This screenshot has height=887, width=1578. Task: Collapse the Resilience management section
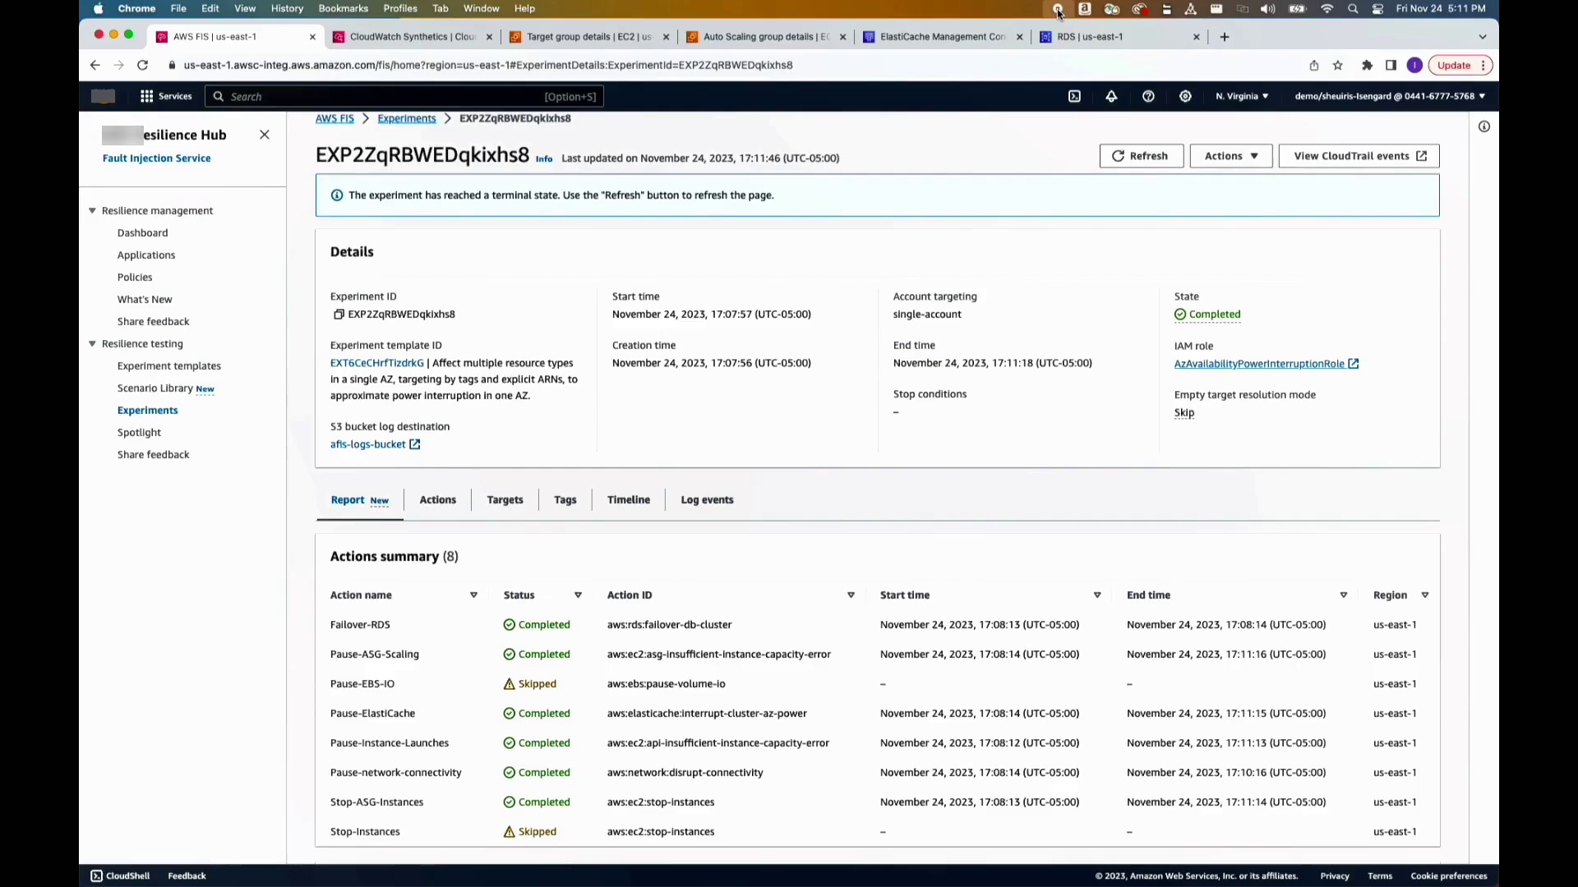92,211
